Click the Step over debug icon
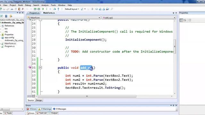Image resolution: width=205 pixels, height=115 pixels. 55,9
